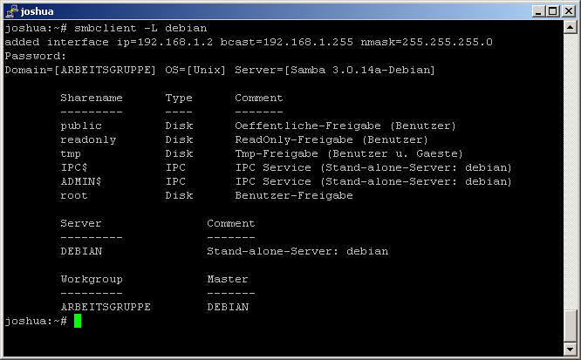Click the 'readonly' share name
Image resolution: width=581 pixels, height=360 pixels.
coord(88,139)
